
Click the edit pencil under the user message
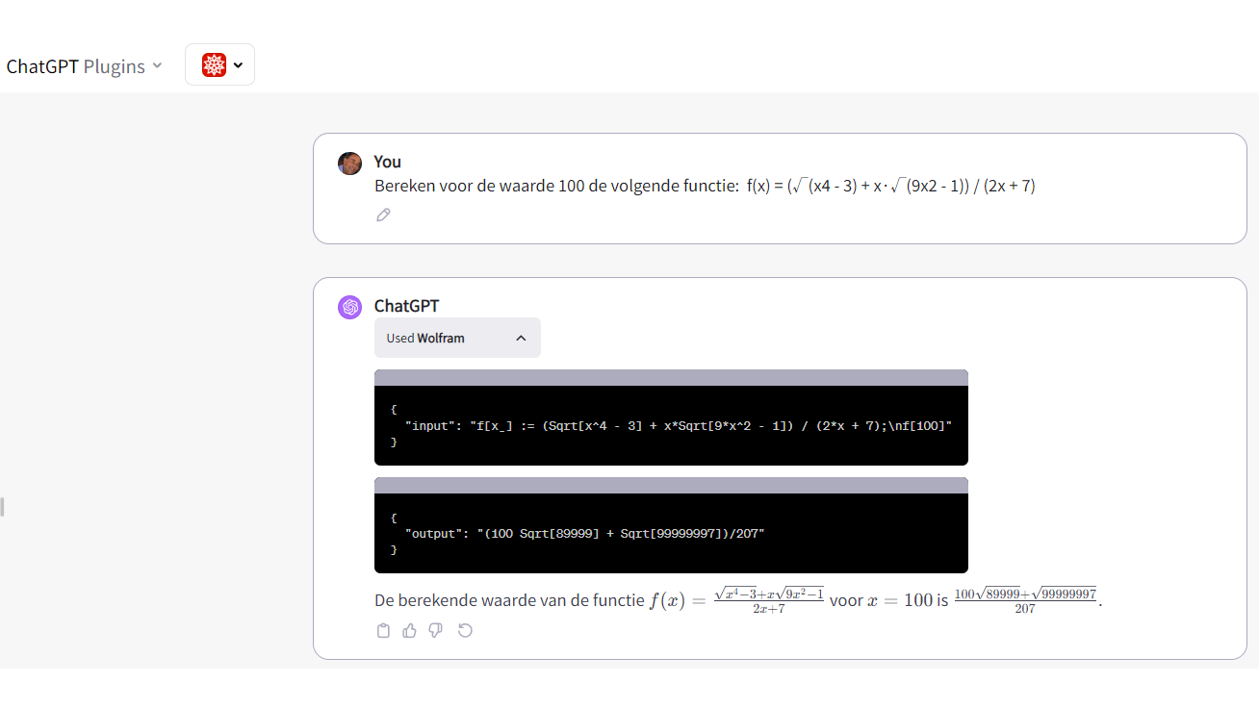pos(383,215)
